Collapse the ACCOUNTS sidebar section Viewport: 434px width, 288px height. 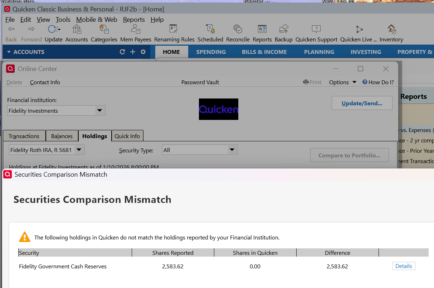coord(9,52)
